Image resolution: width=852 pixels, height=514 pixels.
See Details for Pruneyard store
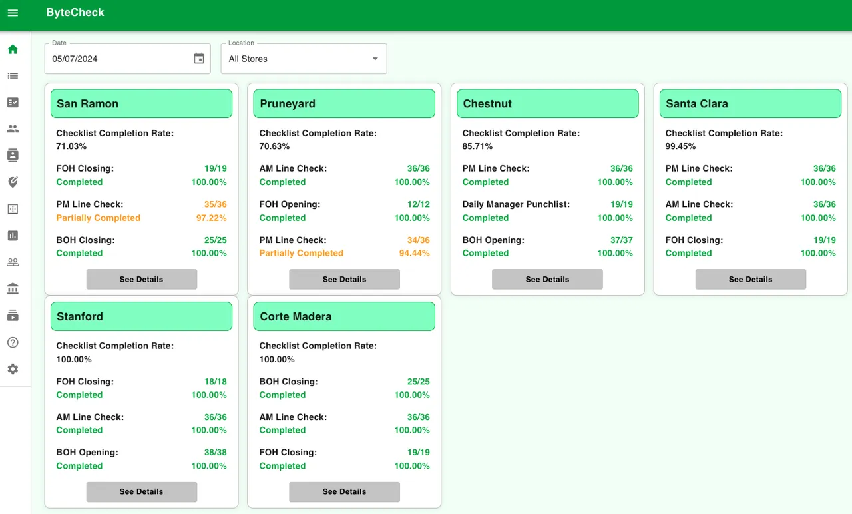point(344,279)
